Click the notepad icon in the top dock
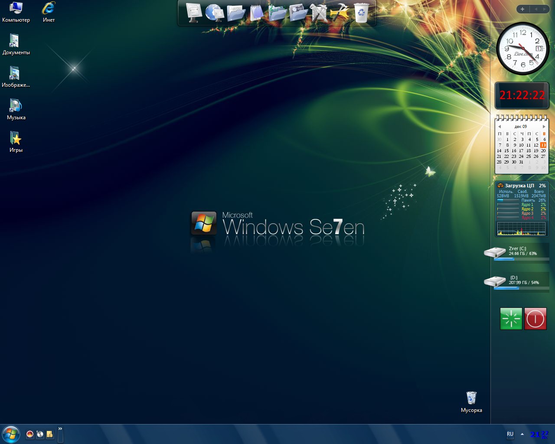555x444 pixels. pyautogui.click(x=257, y=13)
